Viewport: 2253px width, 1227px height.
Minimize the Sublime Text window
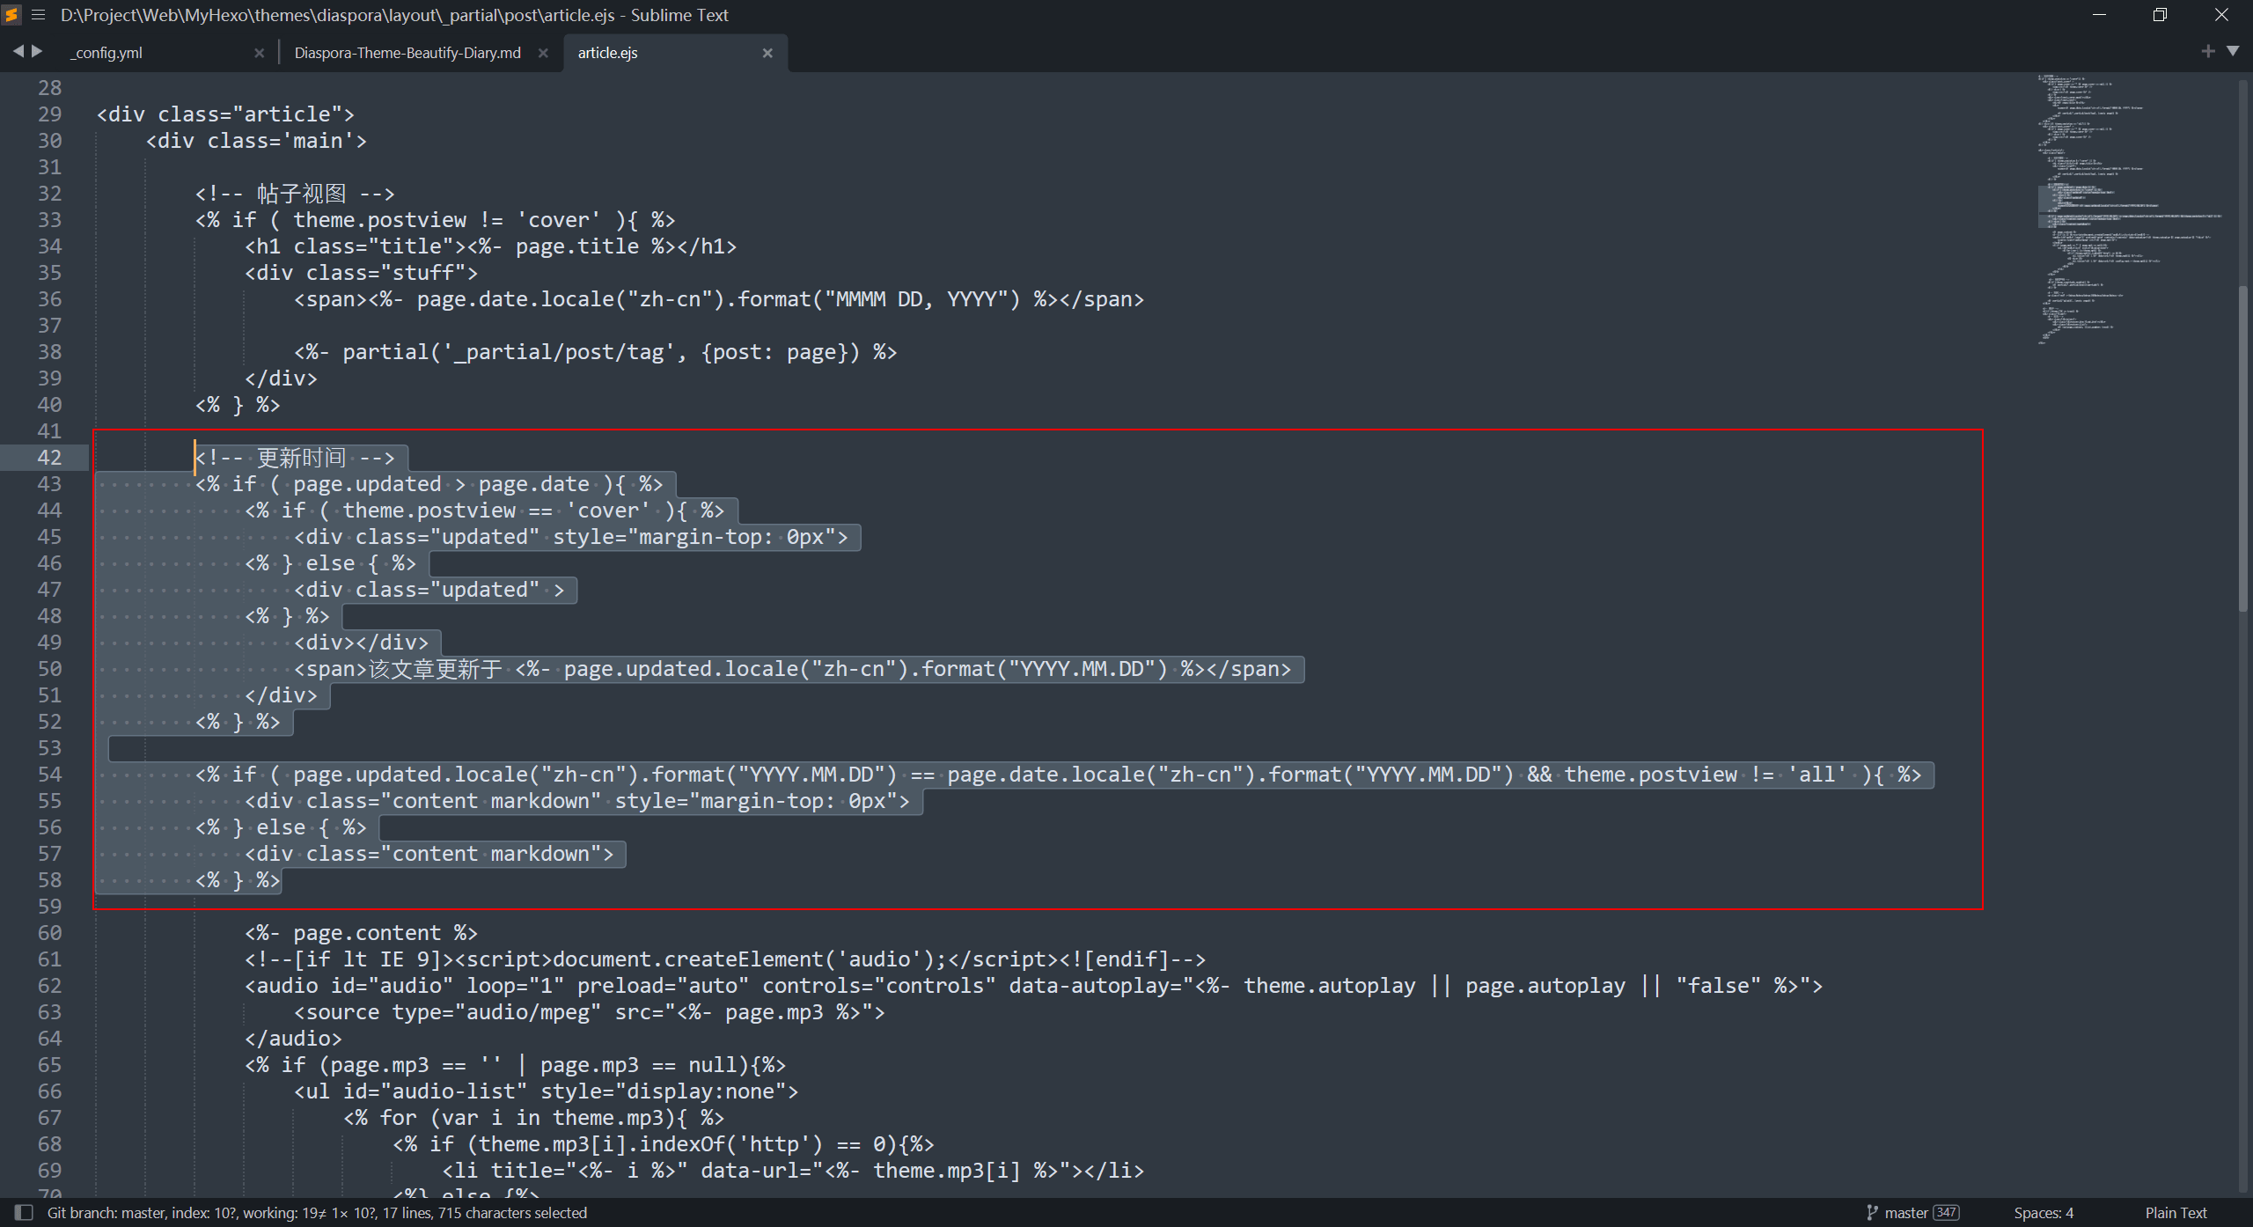[x=2099, y=15]
